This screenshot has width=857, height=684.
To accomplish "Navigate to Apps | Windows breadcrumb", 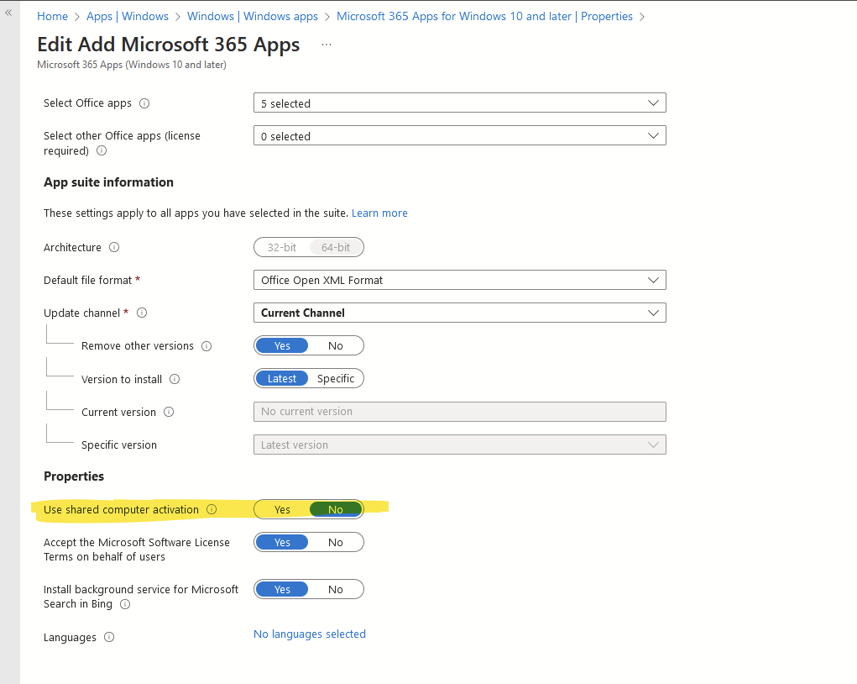I will 128,16.
